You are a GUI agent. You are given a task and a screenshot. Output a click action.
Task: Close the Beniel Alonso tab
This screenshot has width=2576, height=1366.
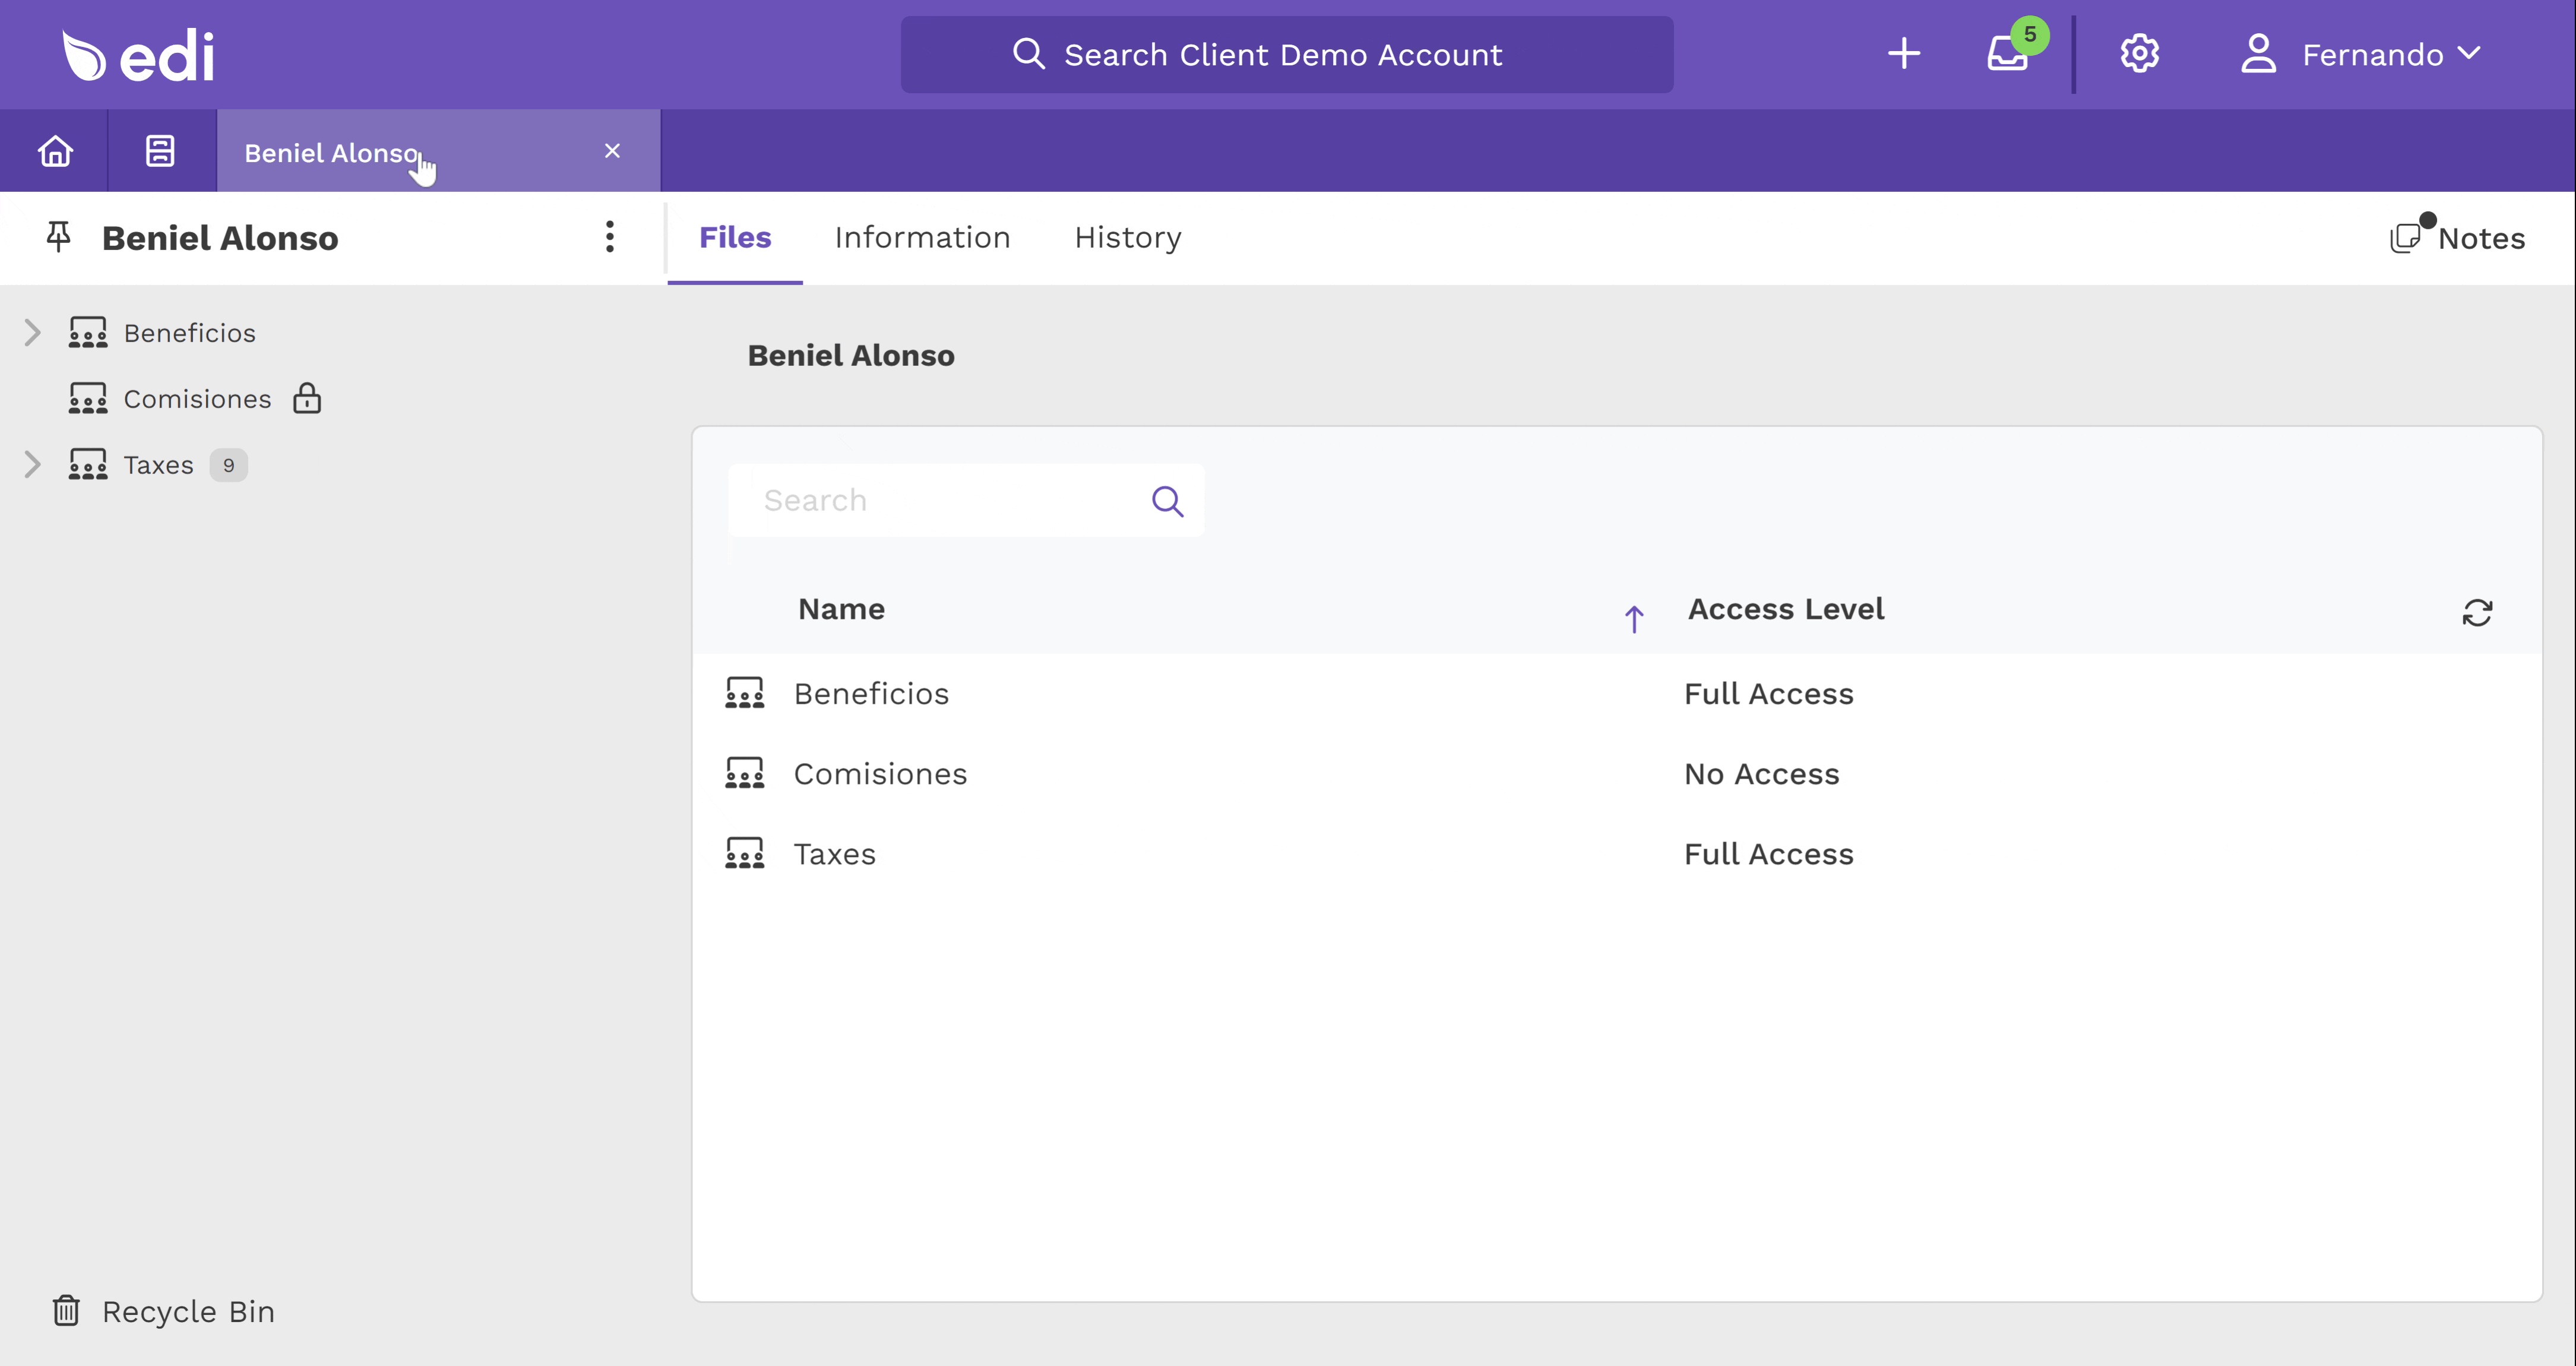612,150
